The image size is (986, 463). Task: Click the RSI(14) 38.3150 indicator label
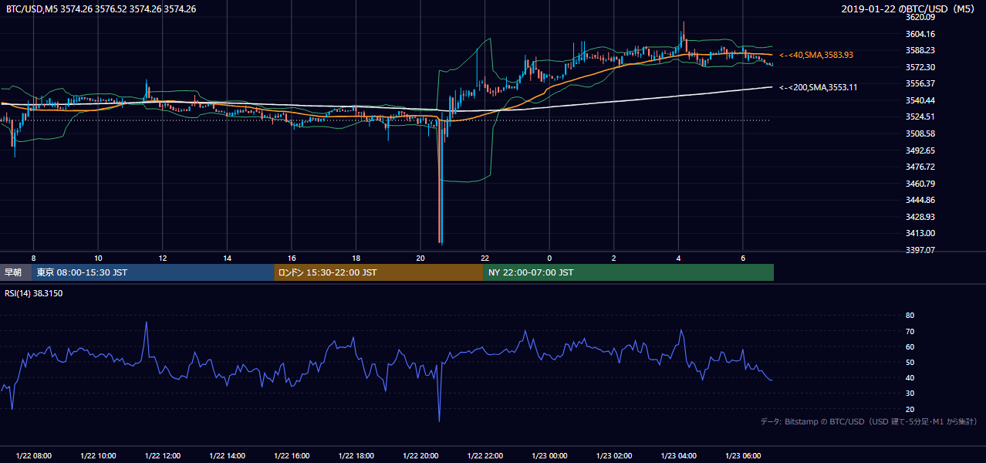coord(34,293)
